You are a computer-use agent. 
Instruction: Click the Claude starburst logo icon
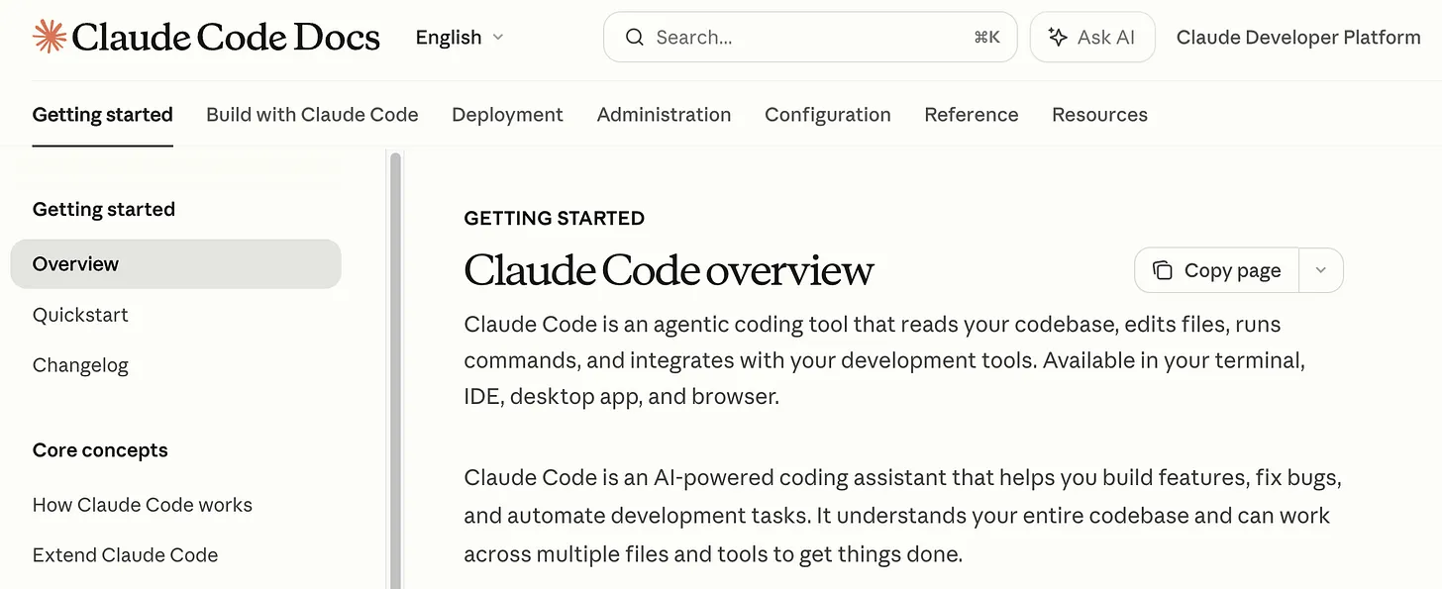pos(49,37)
